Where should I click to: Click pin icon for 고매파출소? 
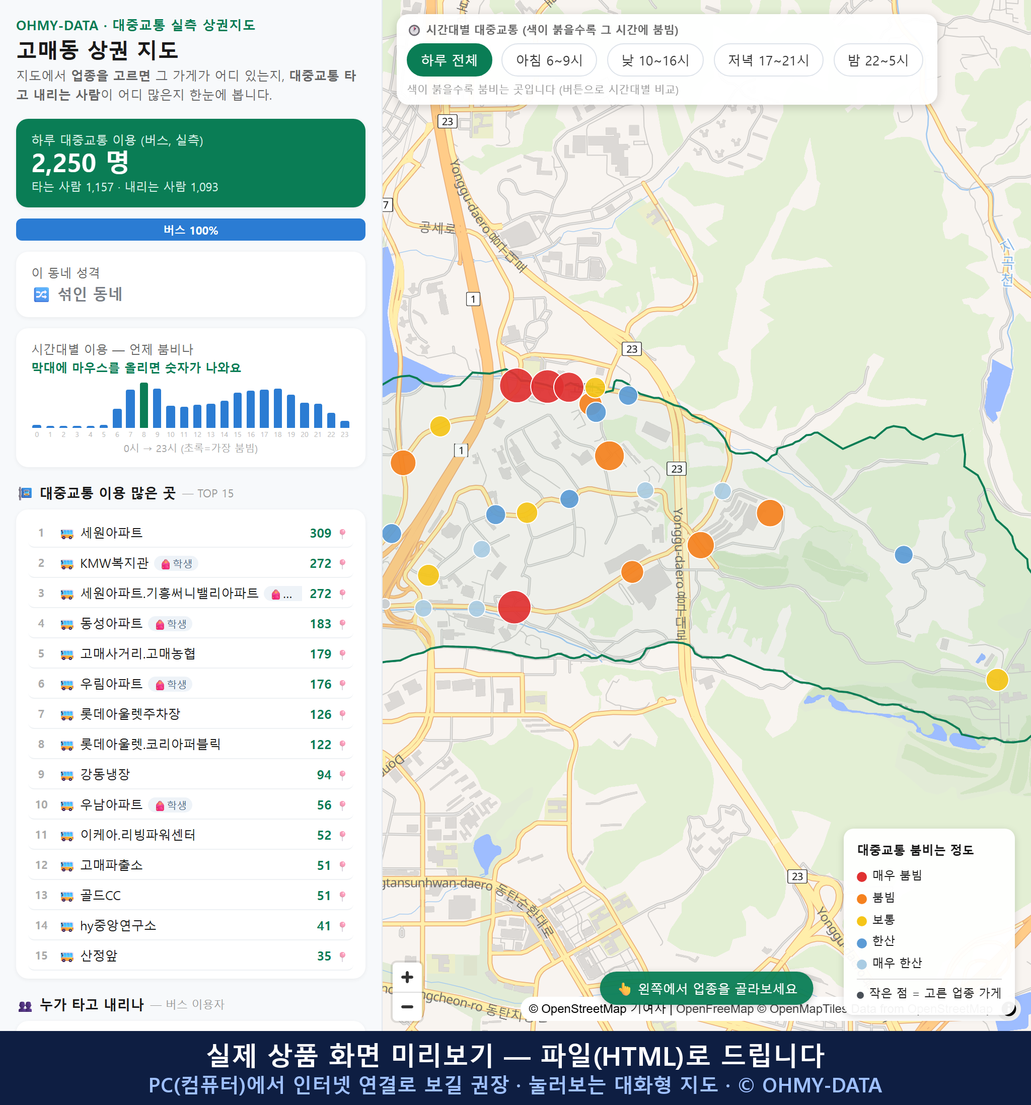point(342,865)
